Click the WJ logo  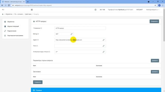point(3,10)
